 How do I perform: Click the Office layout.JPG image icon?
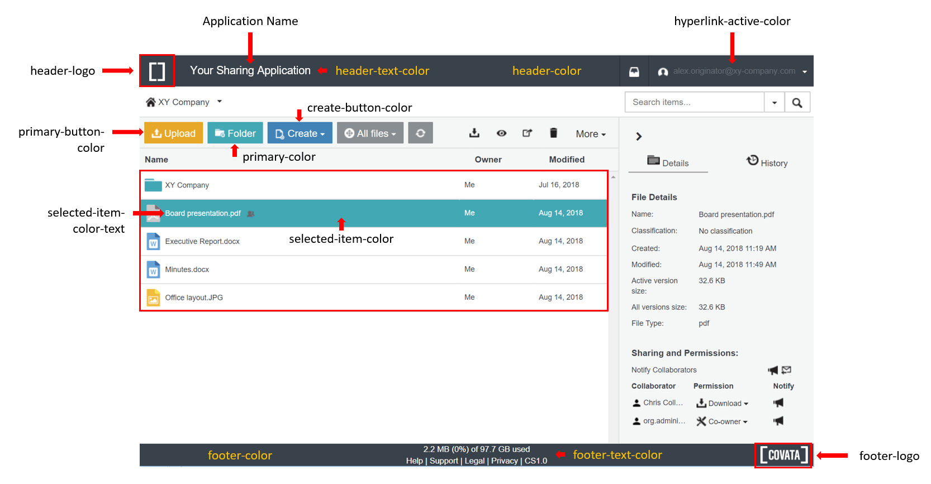coord(153,298)
